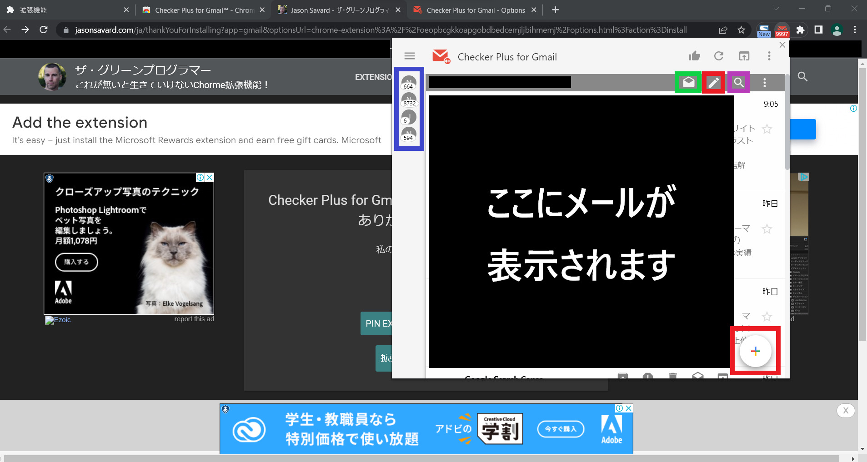The height and width of the screenshot is (462, 867).
Task: Click the trash icon on bottom email row
Action: point(673,376)
